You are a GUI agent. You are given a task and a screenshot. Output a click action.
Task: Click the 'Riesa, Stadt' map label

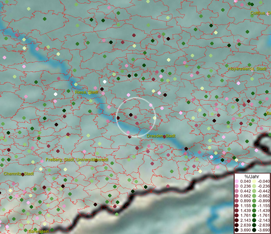click(x=87, y=92)
